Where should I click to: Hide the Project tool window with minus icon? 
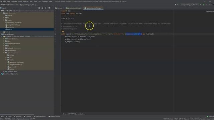52,8
